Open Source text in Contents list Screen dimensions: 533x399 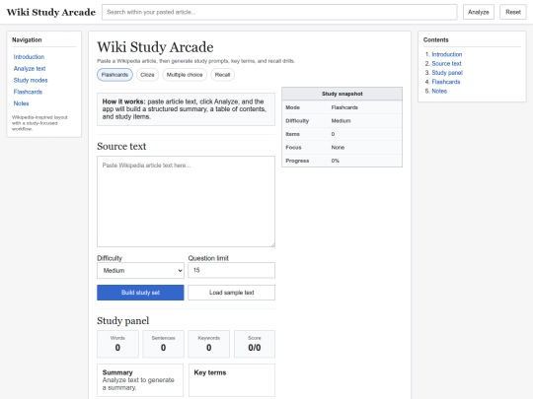446,63
